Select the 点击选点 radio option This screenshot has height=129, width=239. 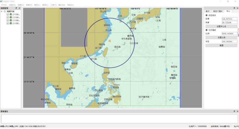click(207, 15)
